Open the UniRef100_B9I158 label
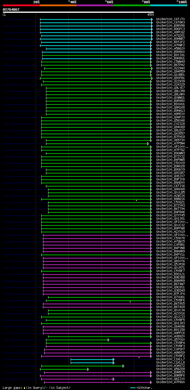This screenshot has width=190, height=390. tap(170, 330)
